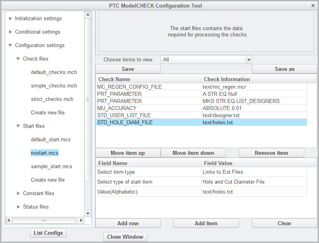
Task: Select the STD_HOLE_DIAM_FILE row
Action: point(202,122)
